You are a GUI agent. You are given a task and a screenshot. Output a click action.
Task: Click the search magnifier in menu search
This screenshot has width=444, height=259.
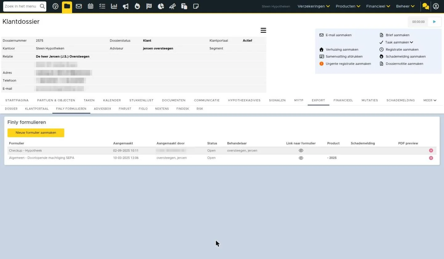click(43, 6)
